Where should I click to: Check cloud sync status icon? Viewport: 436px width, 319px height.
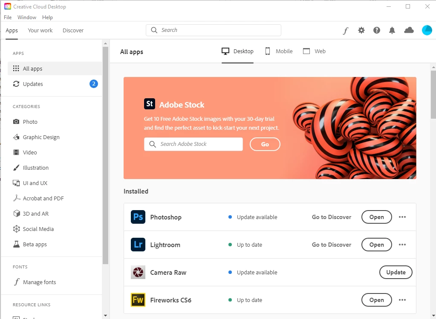point(409,30)
